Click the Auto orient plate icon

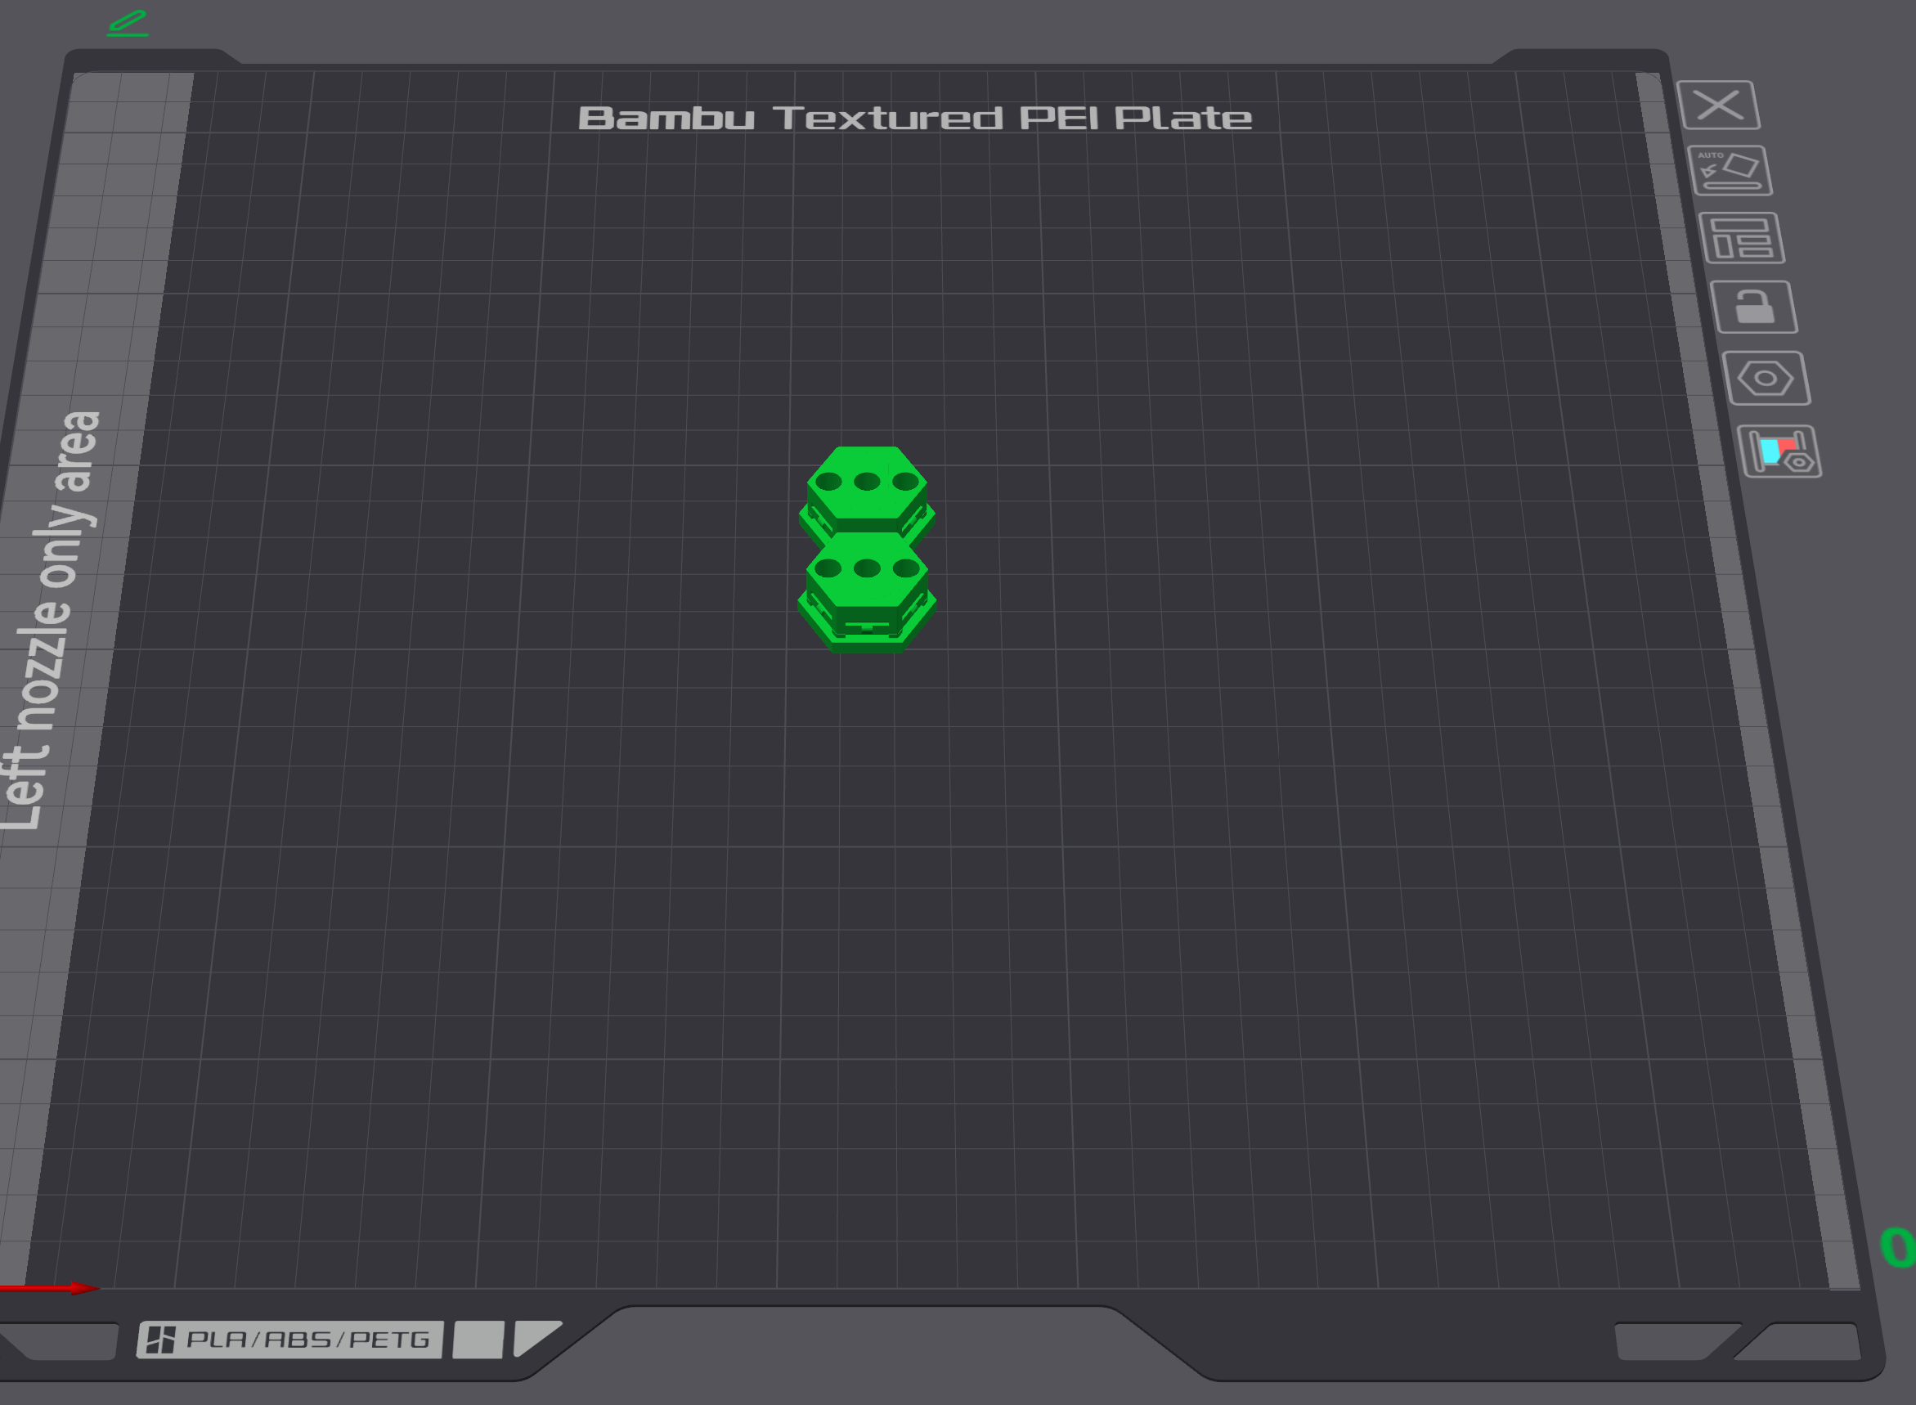1730,171
